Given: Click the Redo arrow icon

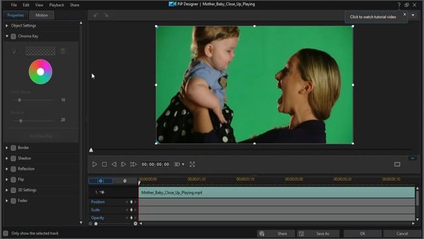Looking at the screenshot, I should point(106,15).
